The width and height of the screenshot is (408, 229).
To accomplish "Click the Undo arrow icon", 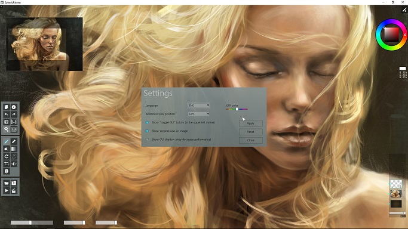I will point(7,114).
